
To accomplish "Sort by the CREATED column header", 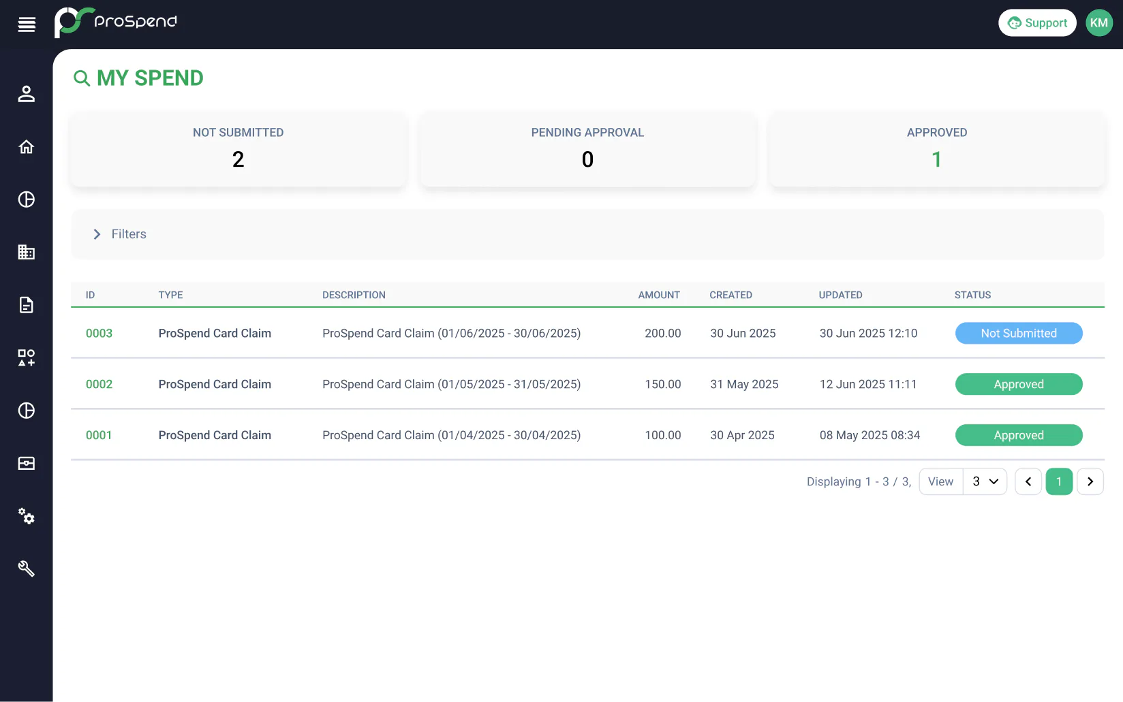I will point(730,296).
